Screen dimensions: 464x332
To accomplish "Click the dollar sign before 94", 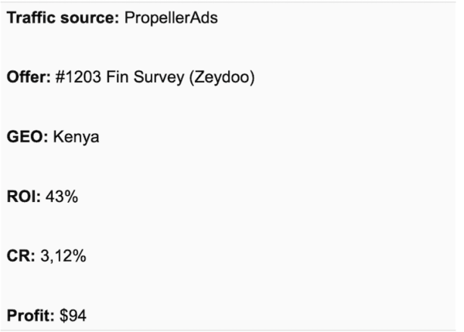I will [x=64, y=316].
